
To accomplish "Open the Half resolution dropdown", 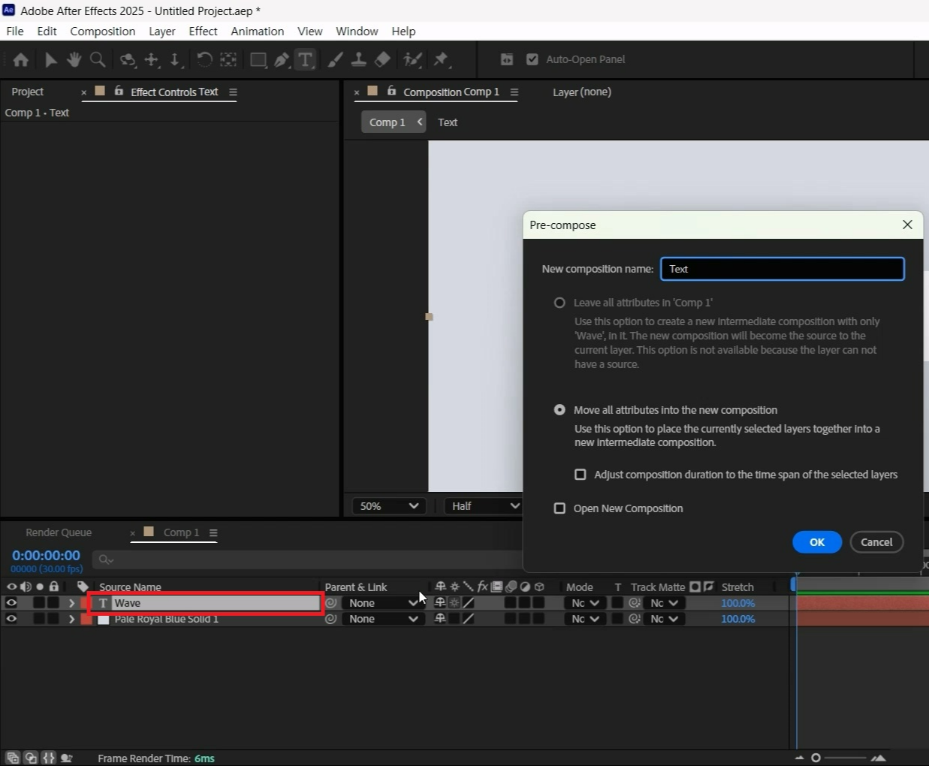I will [x=484, y=506].
